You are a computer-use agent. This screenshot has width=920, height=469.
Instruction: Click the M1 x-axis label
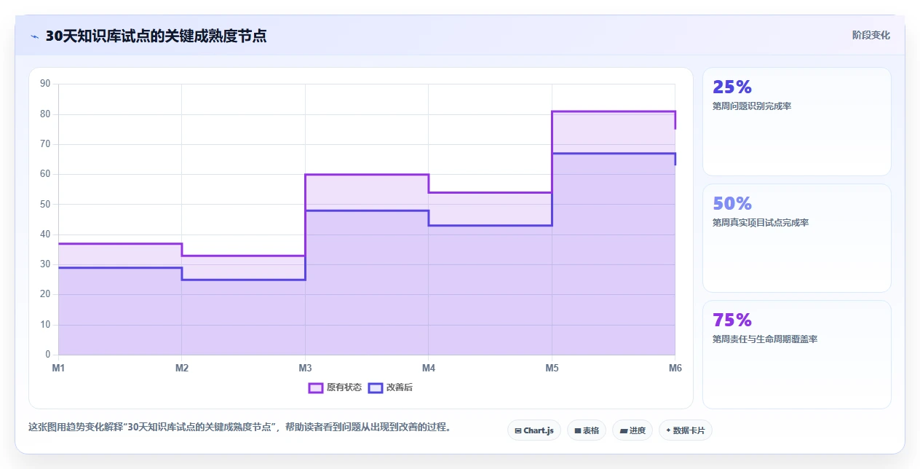coord(58,368)
